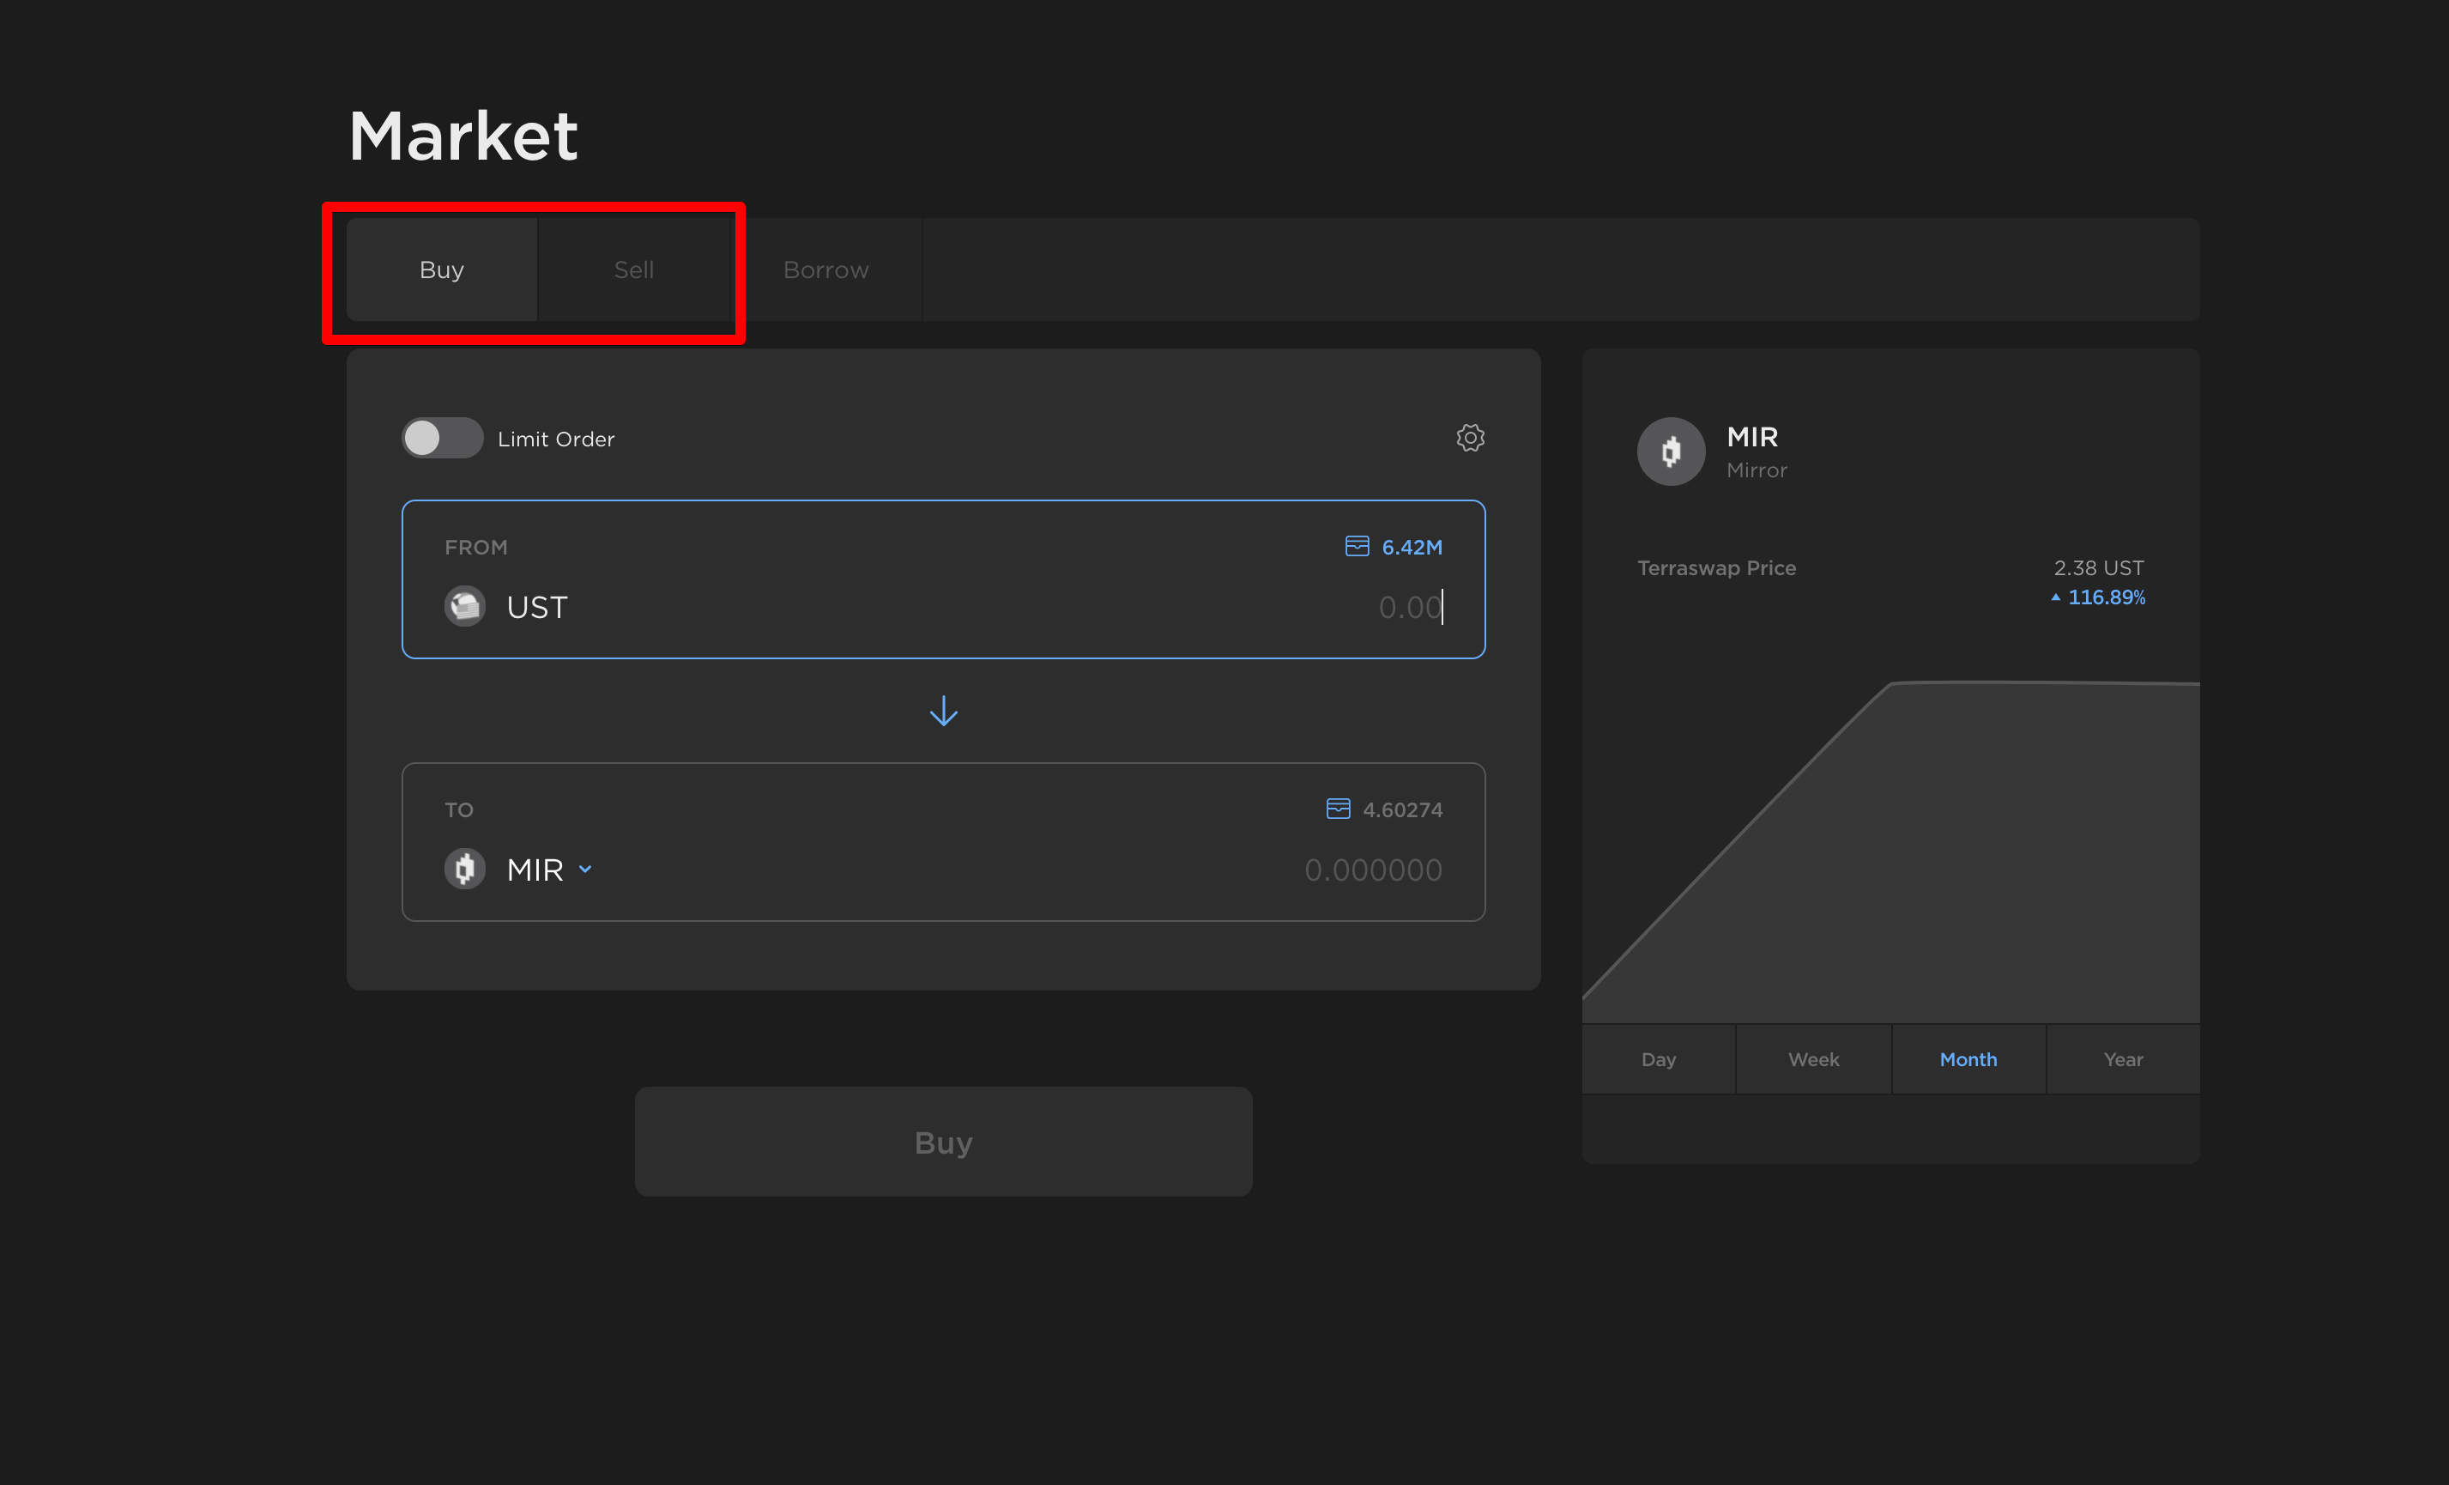The image size is (2449, 1485).
Task: Show the Day price chart
Action: pyautogui.click(x=1658, y=1059)
